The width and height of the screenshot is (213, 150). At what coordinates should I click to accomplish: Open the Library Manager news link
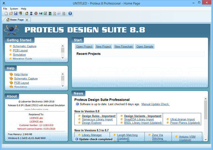click(92, 135)
